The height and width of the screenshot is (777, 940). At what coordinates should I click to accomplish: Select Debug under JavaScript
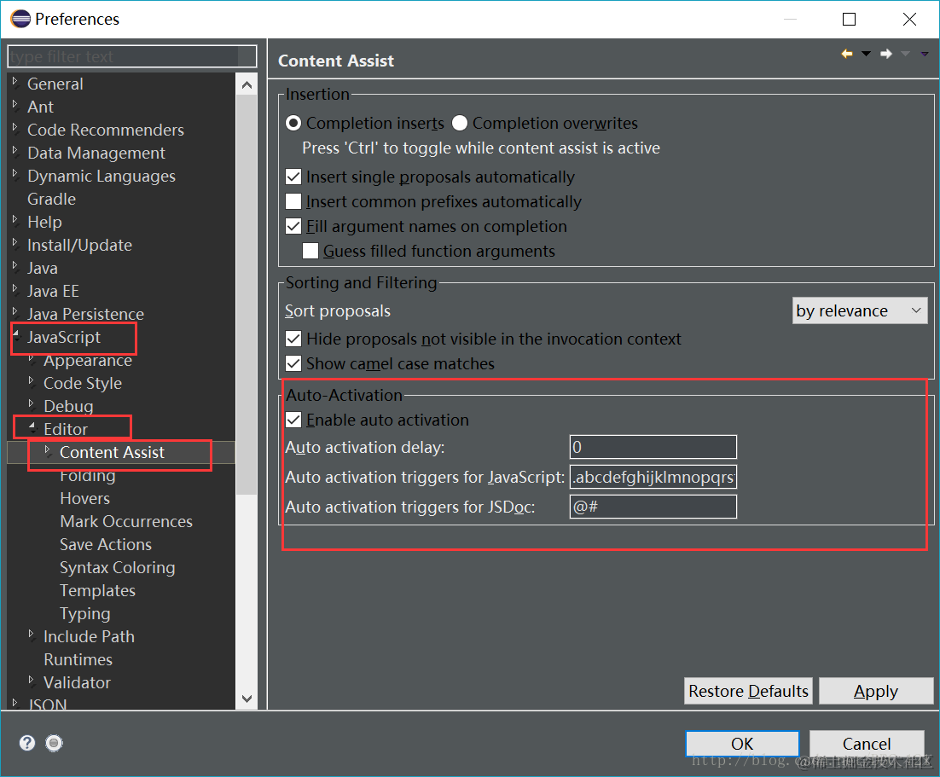68,406
